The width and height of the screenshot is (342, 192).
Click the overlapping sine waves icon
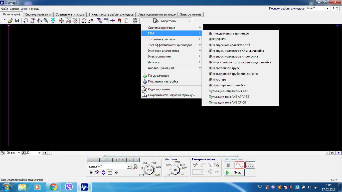pos(75,21)
